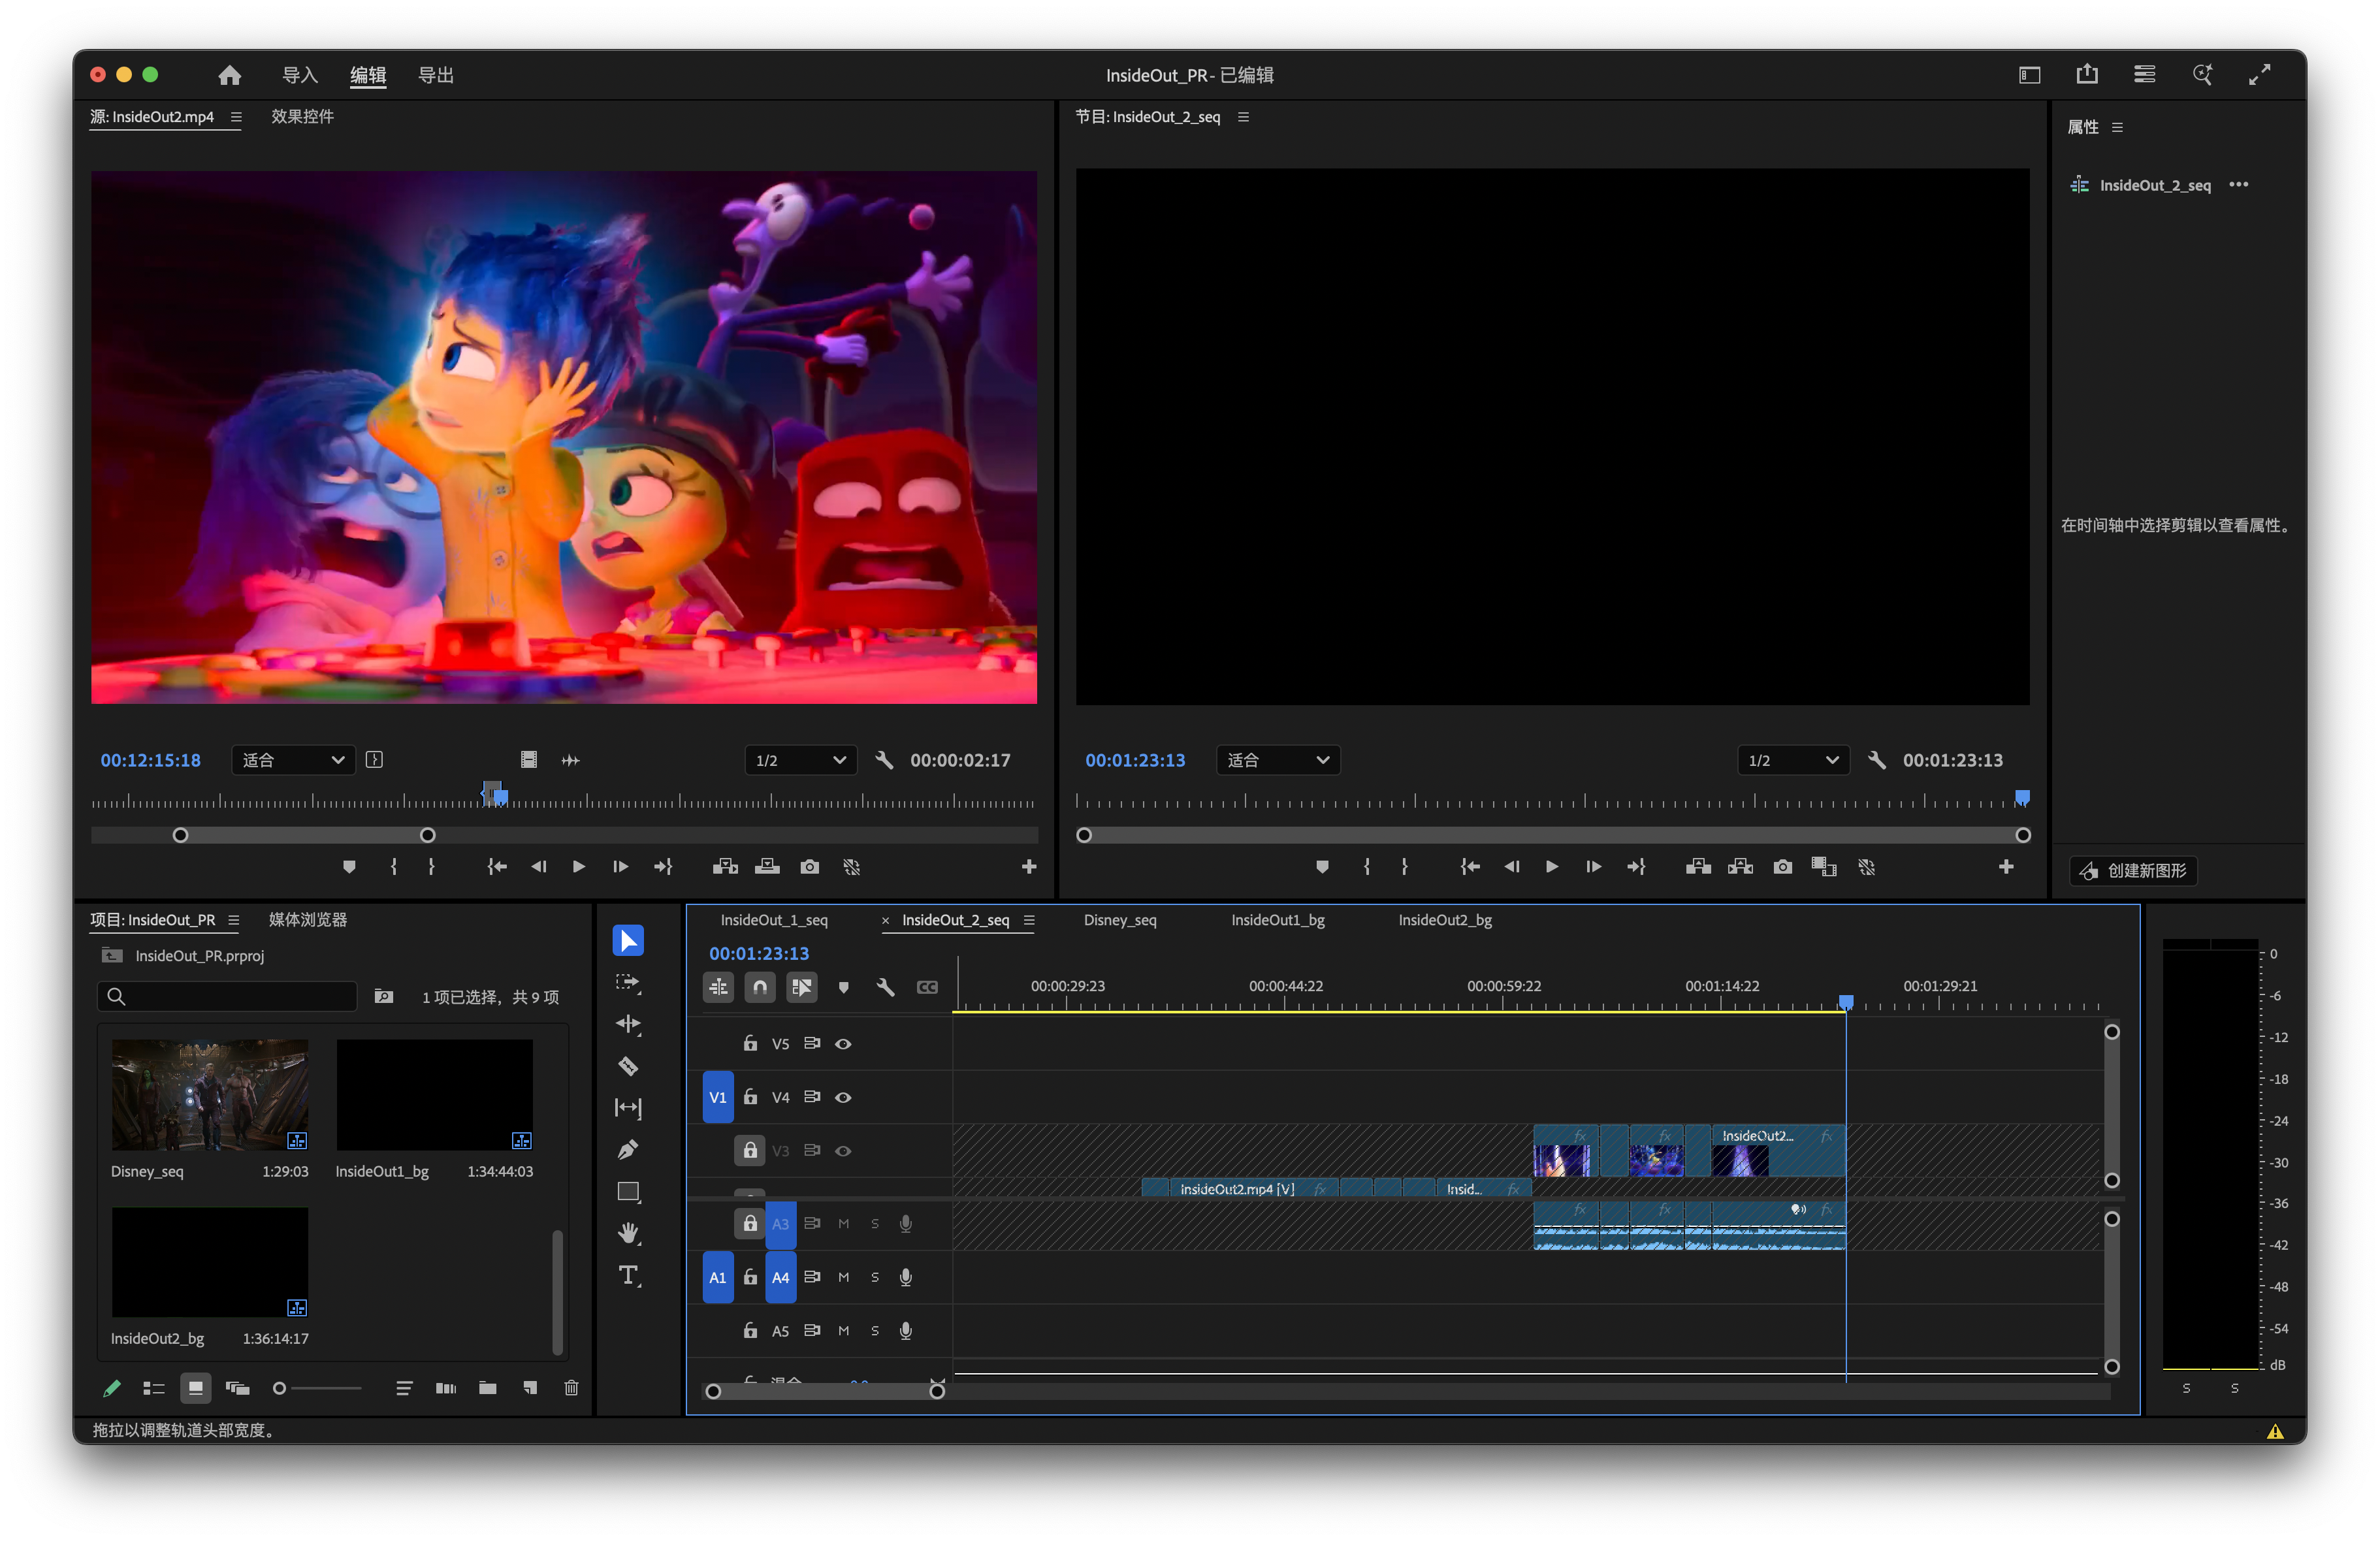Open the 效果控件 panel tab
Screen dimensions: 2380x1541
coord(302,117)
